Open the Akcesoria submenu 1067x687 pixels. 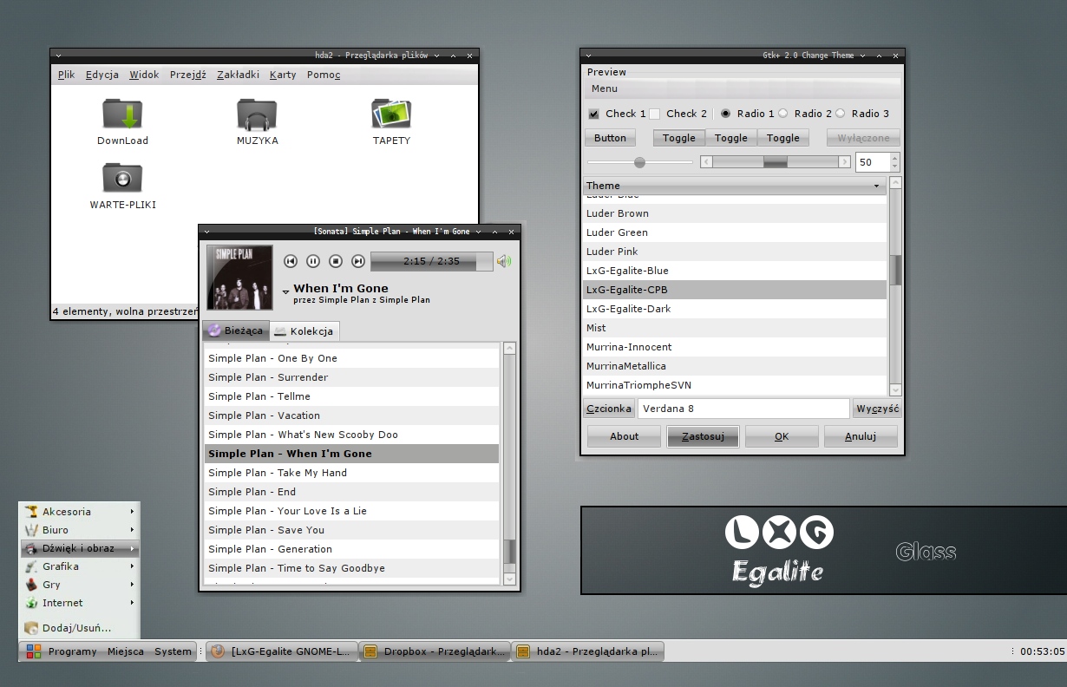pyautogui.click(x=79, y=512)
